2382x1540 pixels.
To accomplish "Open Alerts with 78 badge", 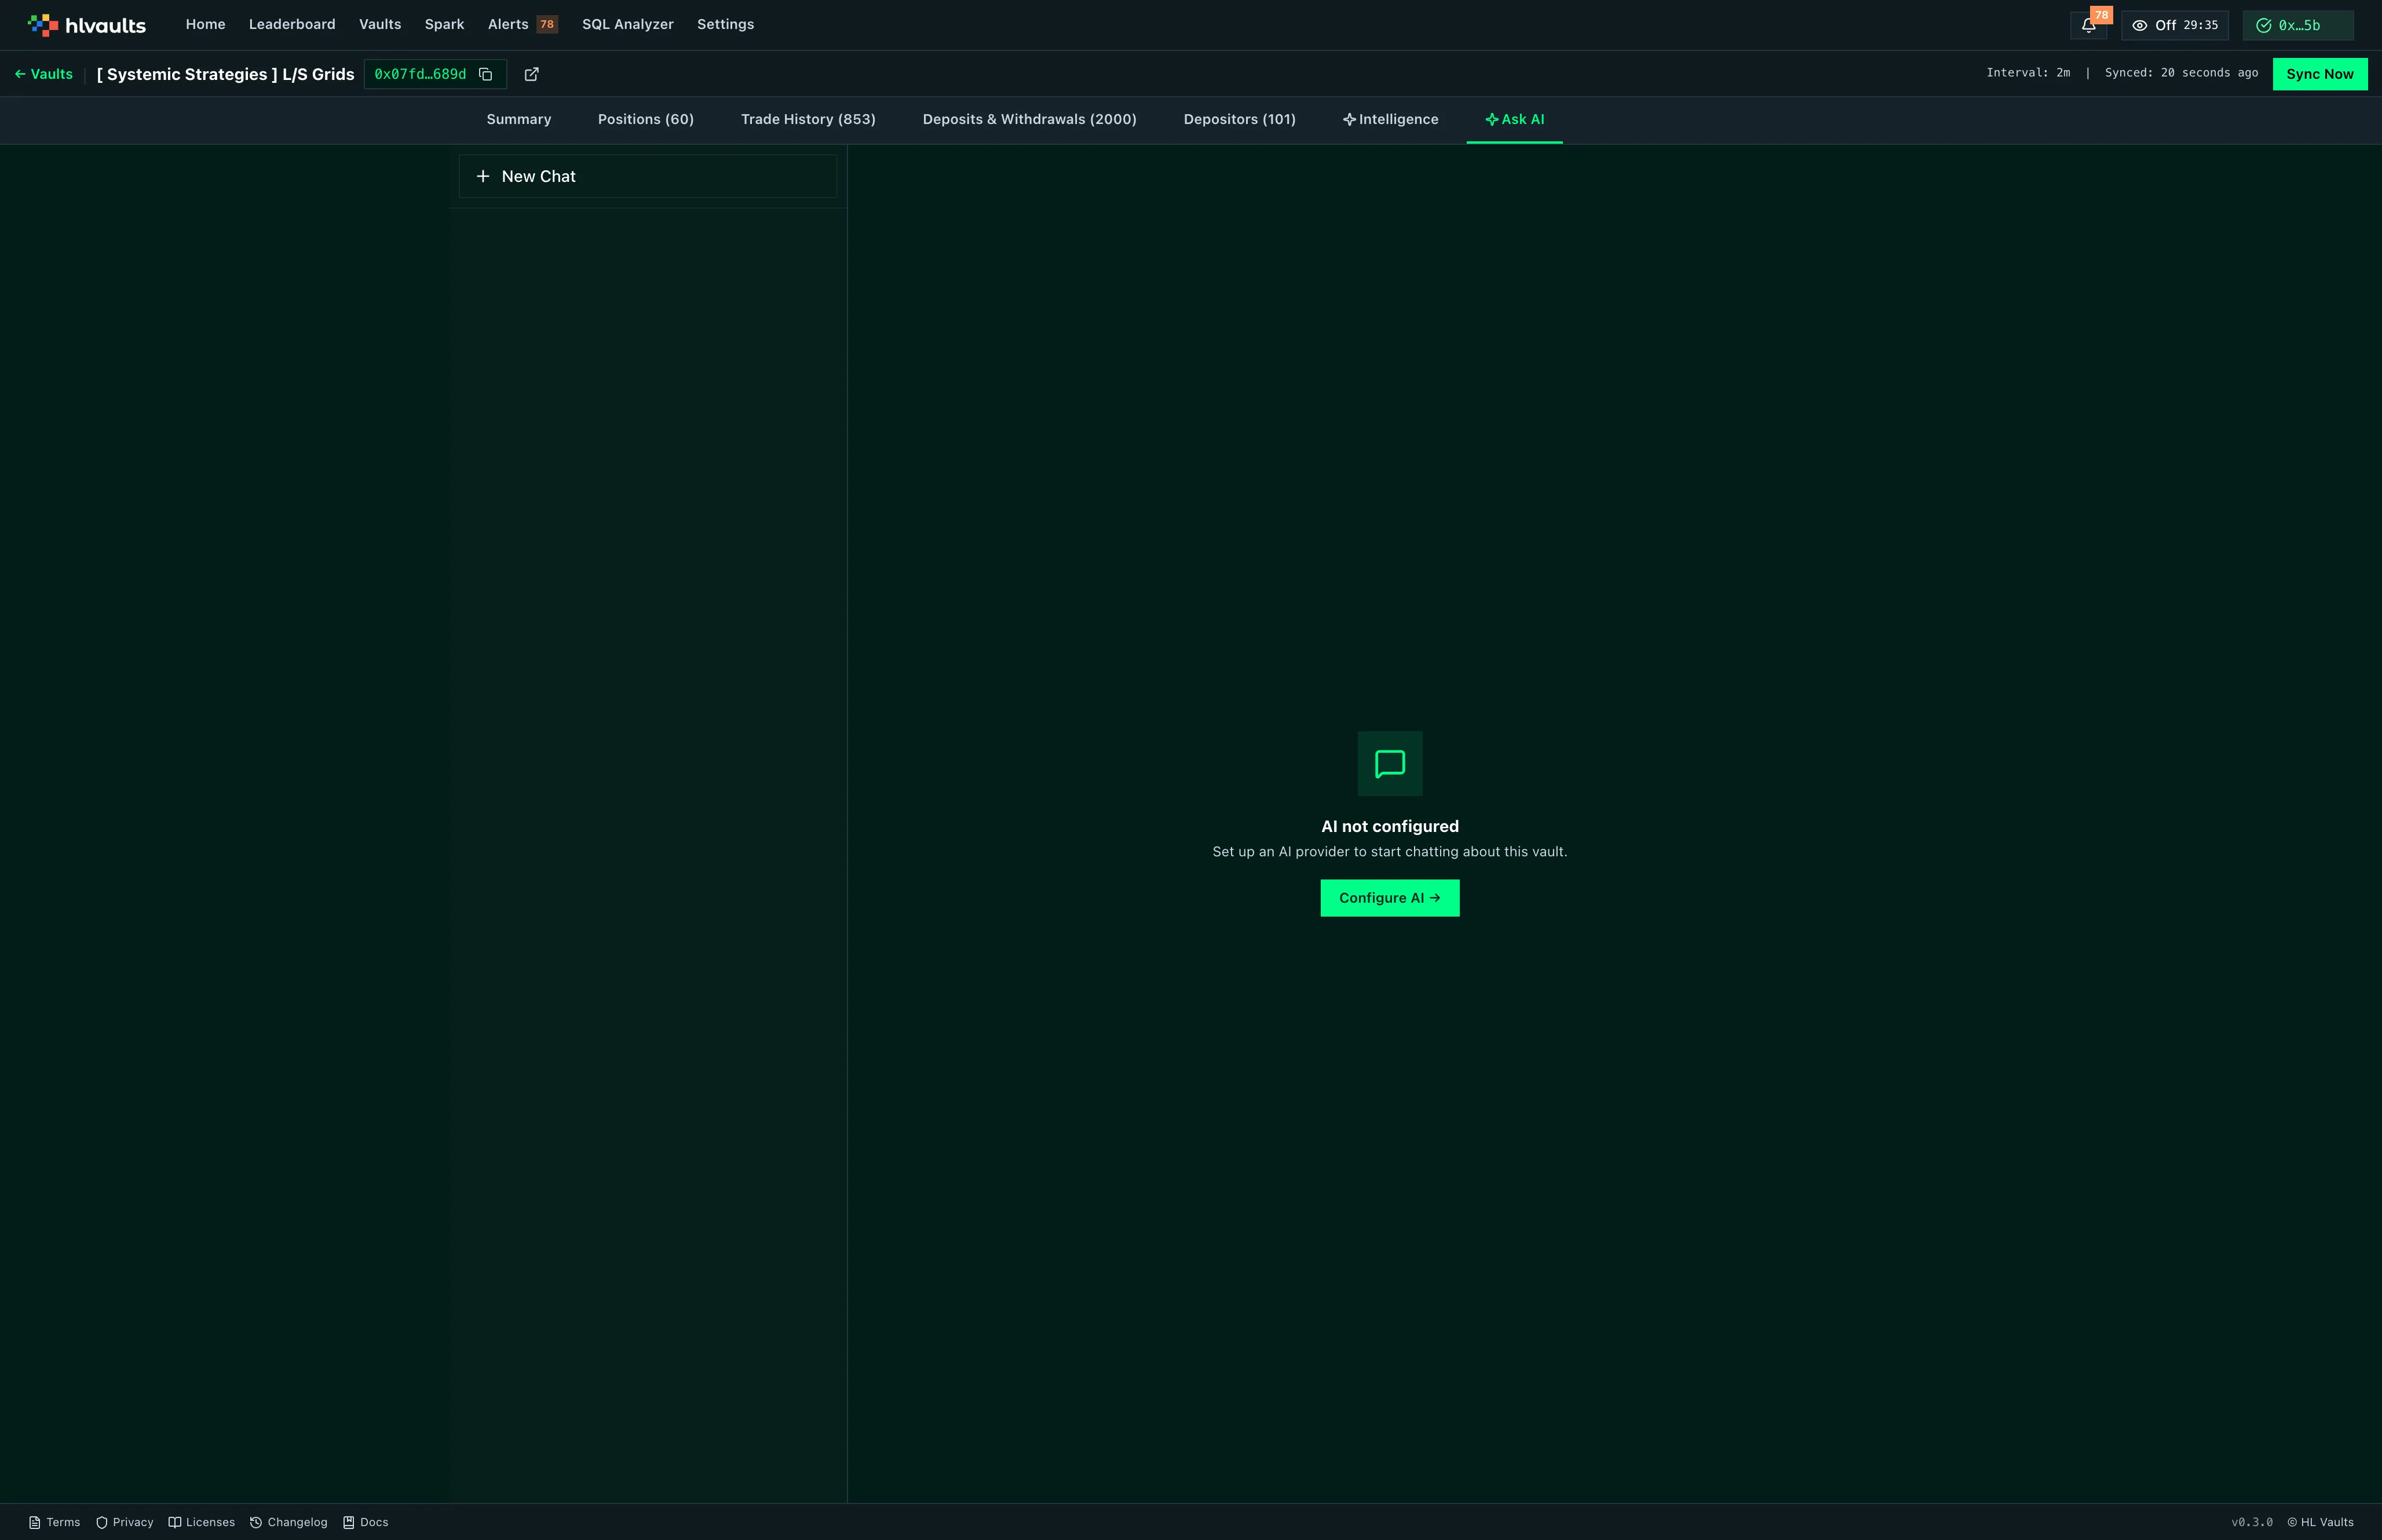I will (x=522, y=24).
